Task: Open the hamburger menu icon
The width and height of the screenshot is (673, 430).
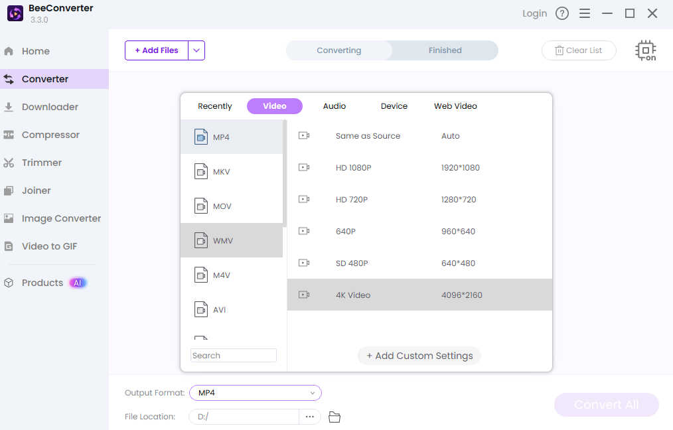Action: point(585,13)
